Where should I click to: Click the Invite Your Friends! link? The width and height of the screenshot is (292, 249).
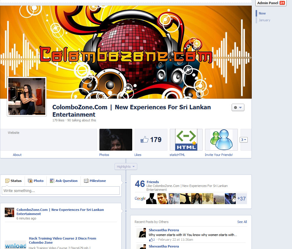tap(219, 155)
